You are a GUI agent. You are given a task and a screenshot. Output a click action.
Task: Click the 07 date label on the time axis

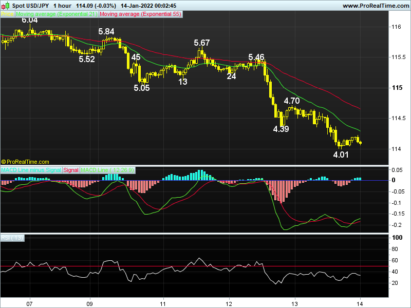(29, 303)
